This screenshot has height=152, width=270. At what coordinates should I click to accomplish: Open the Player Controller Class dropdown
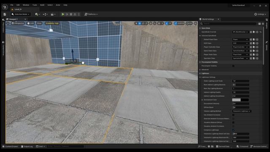240,47
